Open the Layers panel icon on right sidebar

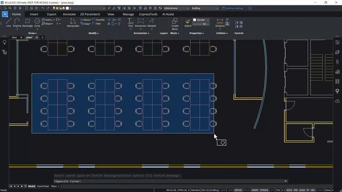click(x=337, y=52)
